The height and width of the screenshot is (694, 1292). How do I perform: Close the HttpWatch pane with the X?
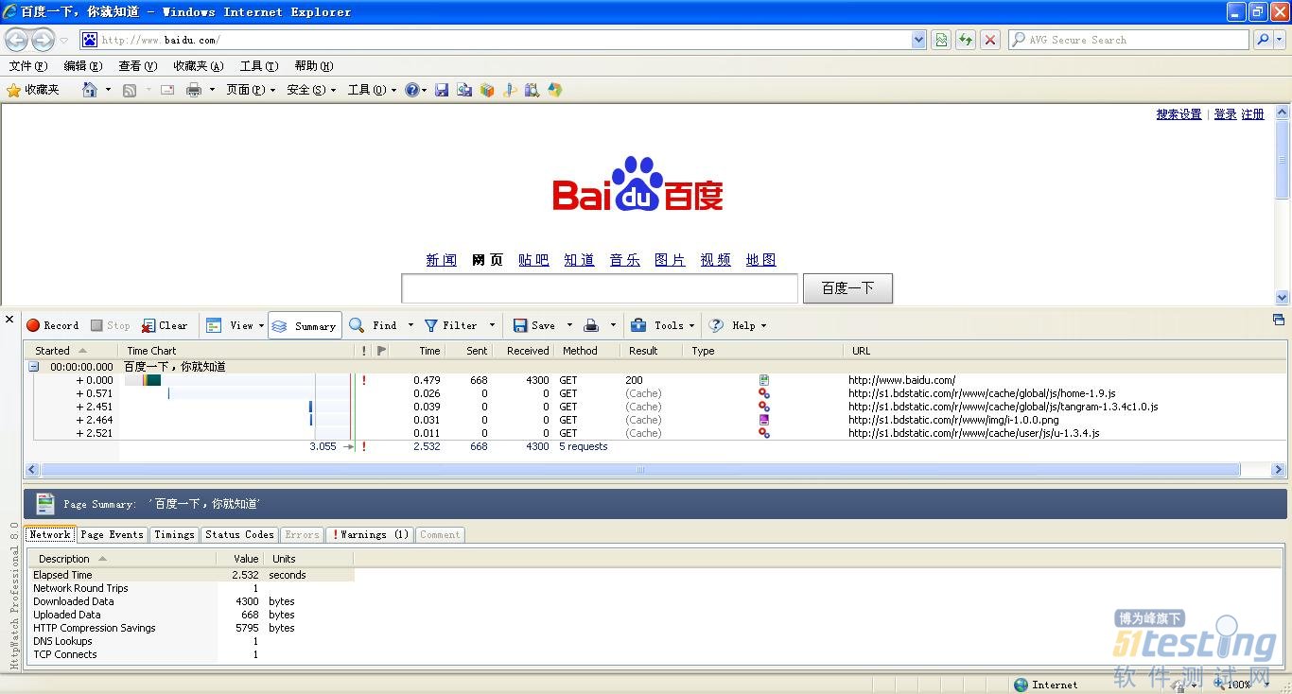(x=9, y=320)
